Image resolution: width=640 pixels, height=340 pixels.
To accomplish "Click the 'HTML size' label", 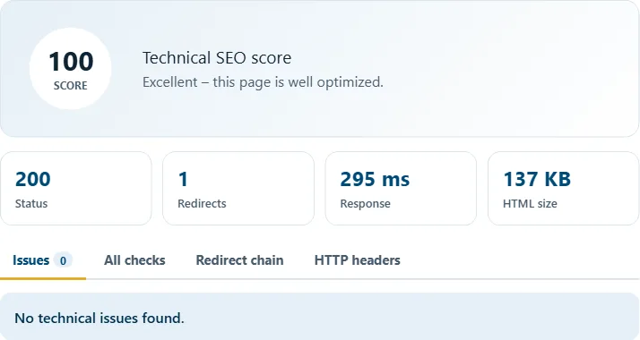I will pos(530,204).
